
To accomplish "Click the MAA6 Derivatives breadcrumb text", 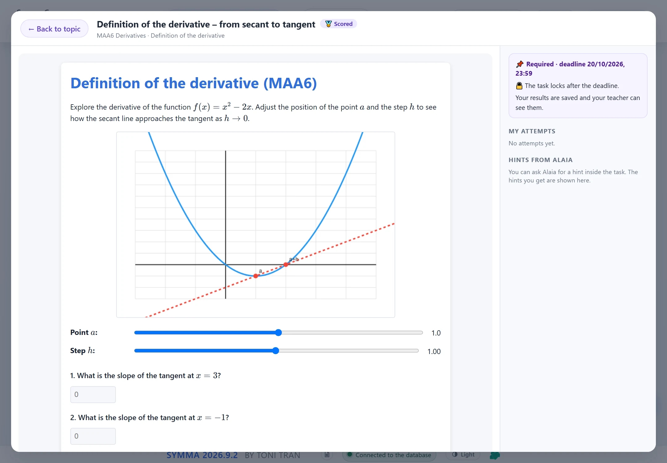I will pos(121,35).
